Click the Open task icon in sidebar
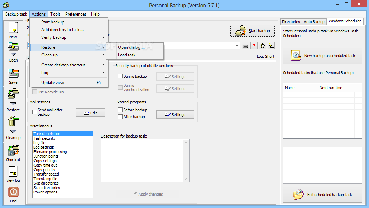Viewport: 369px width, 208px height. point(13,47)
